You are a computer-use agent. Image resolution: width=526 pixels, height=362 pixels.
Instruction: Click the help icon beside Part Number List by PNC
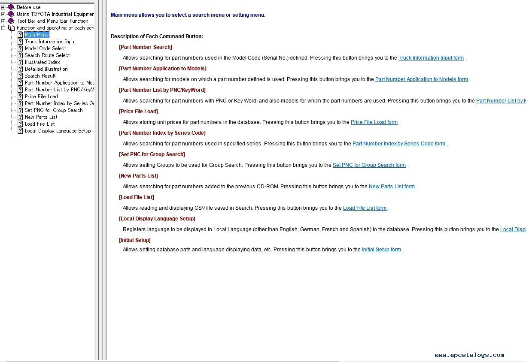(x=20, y=90)
